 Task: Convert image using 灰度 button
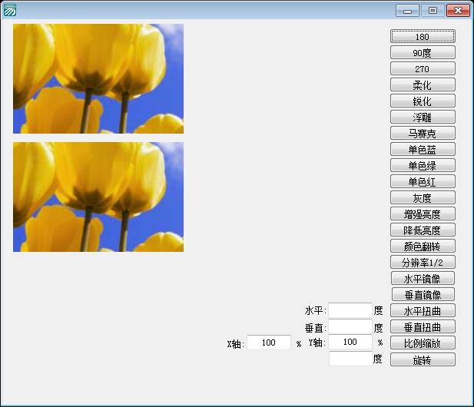pos(423,197)
